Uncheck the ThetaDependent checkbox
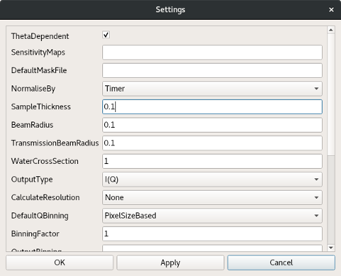Viewport: 341px width, 276px height. [x=106, y=35]
